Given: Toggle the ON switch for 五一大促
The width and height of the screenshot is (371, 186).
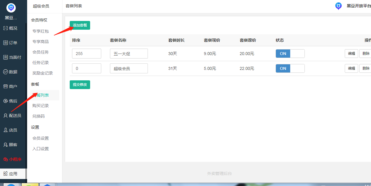Looking at the screenshot, I should [290, 54].
